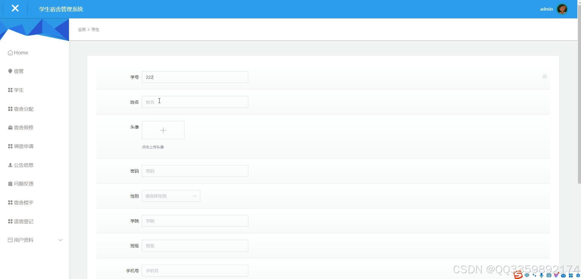Image resolution: width=581 pixels, height=279 pixels.
Task: Click into the 密码 input field
Action: pos(195,171)
